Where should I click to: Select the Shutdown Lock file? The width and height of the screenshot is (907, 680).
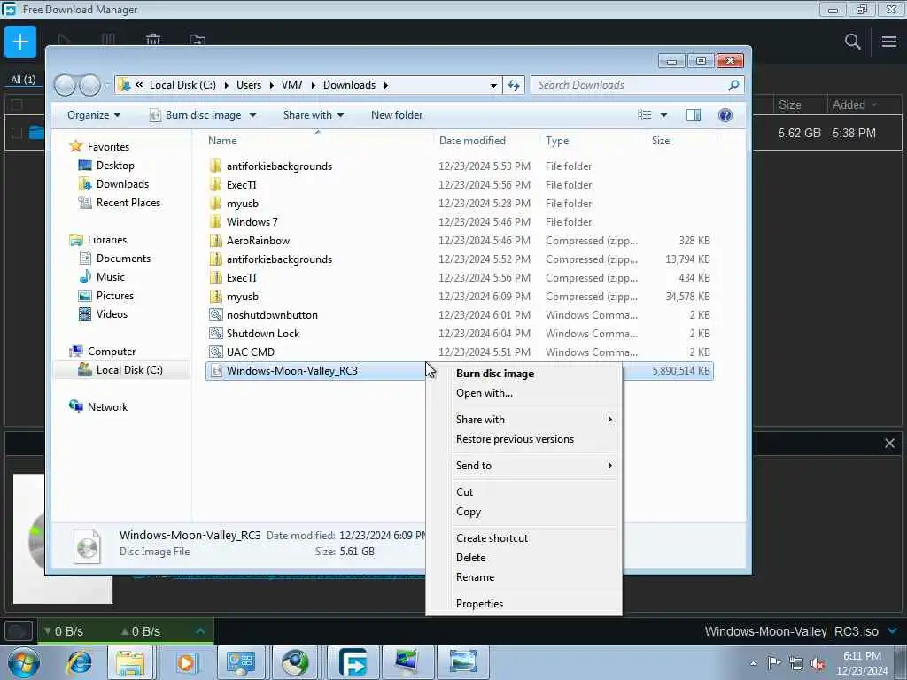click(x=262, y=334)
